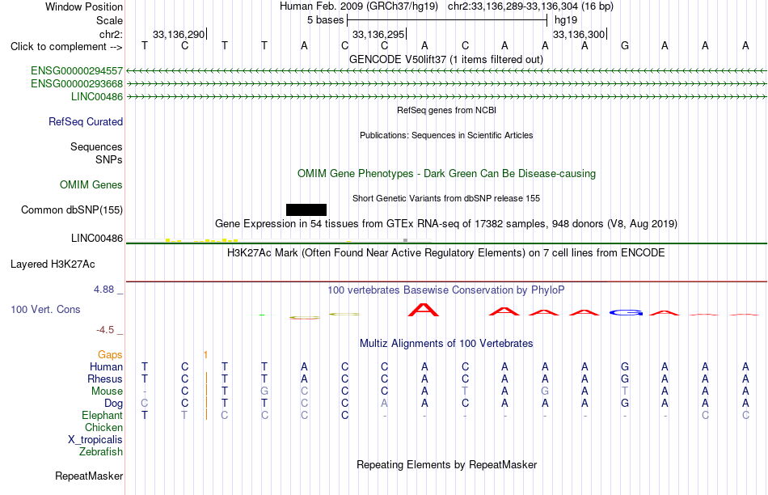Click the Scale label
Image resolution: width=768 pixels, height=495 pixels.
[109, 20]
